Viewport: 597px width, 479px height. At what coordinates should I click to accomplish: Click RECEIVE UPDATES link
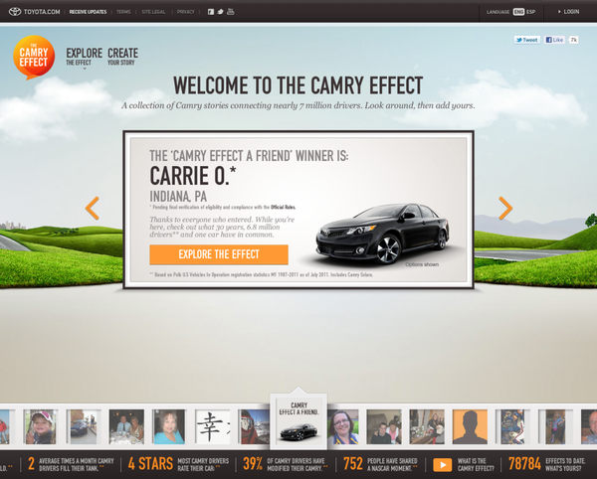[88, 12]
